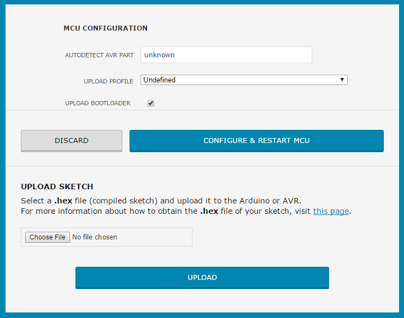Open the Upload Profile dropdown showing Undefined

(244, 80)
